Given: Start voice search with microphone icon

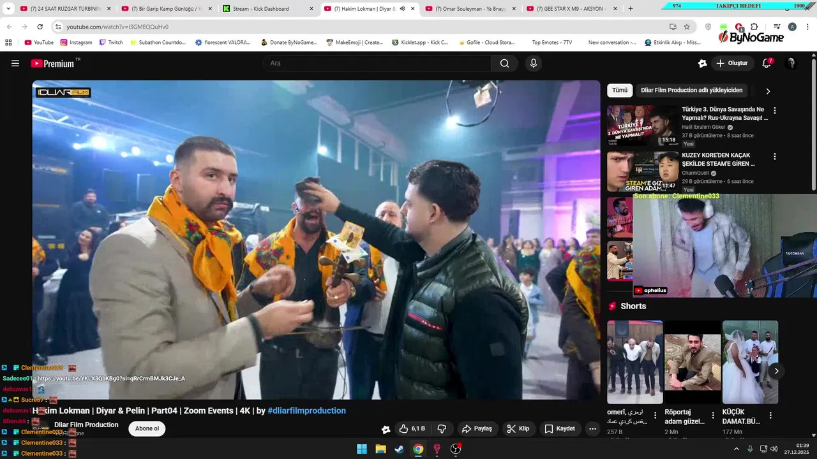Looking at the screenshot, I should coord(534,63).
